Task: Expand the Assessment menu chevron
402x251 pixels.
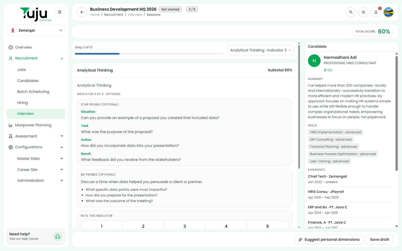Action: point(62,136)
